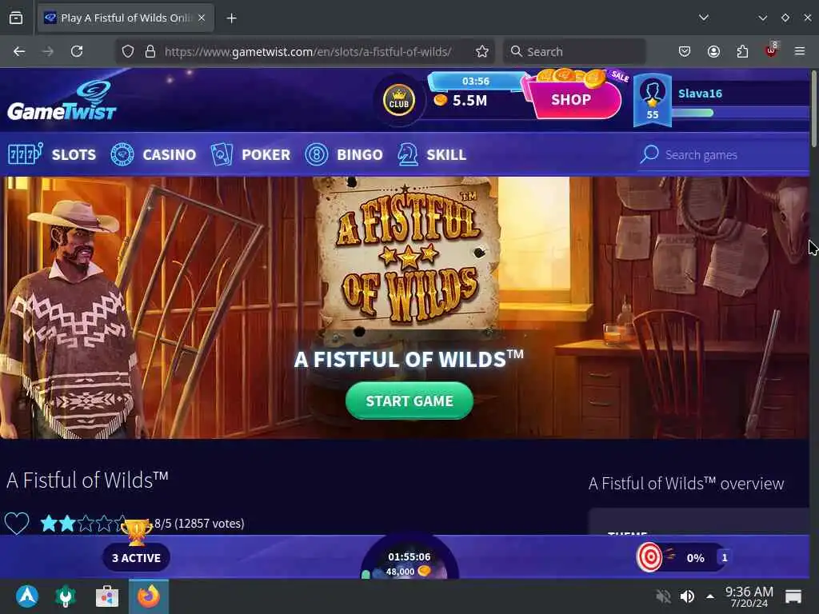This screenshot has width=819, height=614.
Task: Click the page vertical scrollbar
Action: pos(813,109)
